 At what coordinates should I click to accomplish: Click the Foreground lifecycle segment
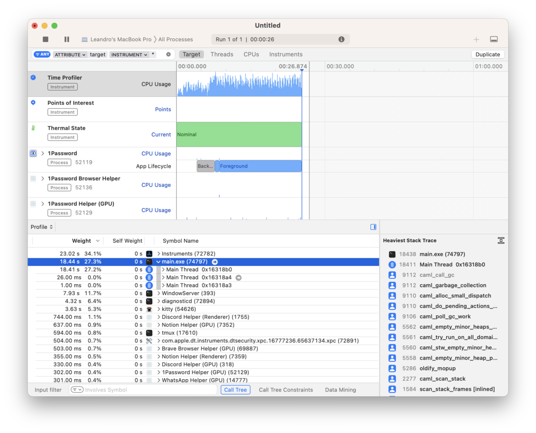tap(260, 166)
